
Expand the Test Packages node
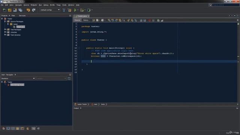click(x=5, y=29)
